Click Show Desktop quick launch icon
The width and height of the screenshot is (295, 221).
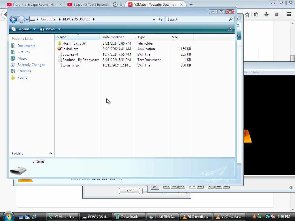(x=21, y=217)
